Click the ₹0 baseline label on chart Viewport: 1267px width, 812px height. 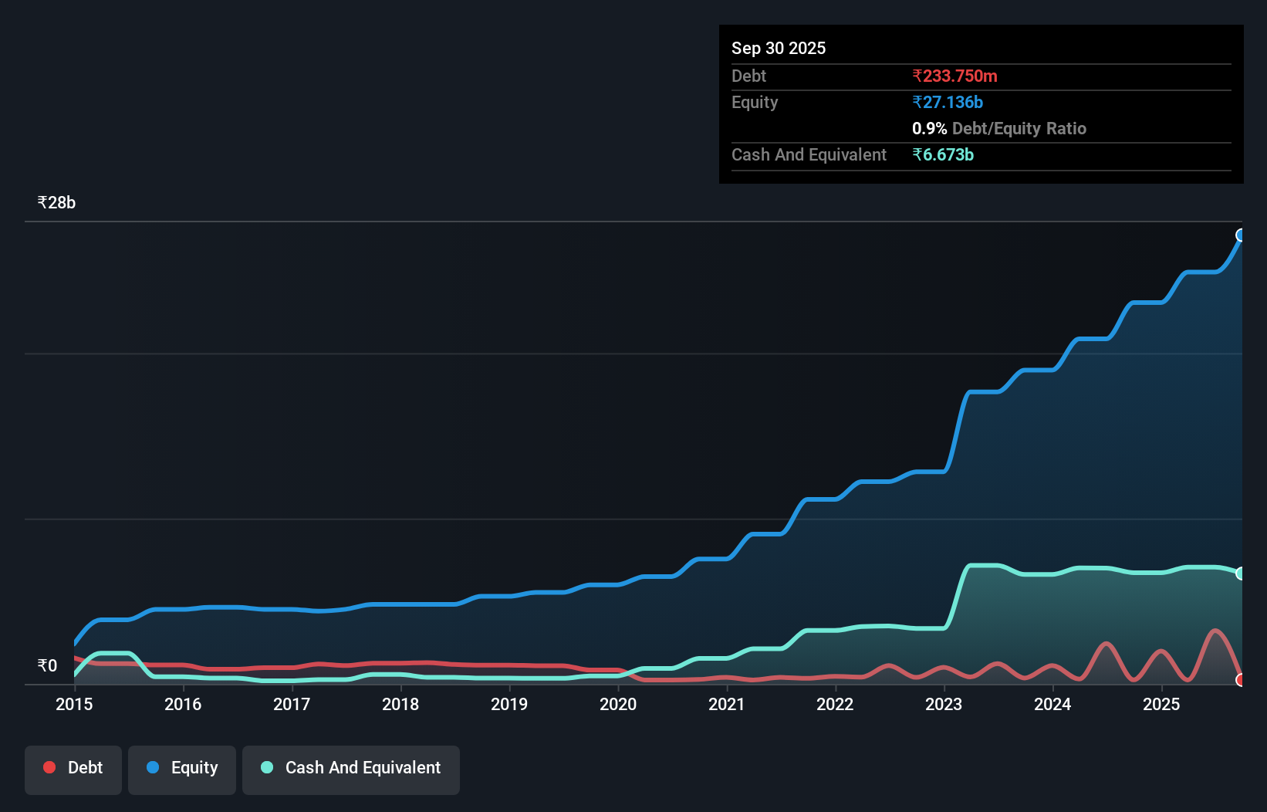(x=46, y=665)
